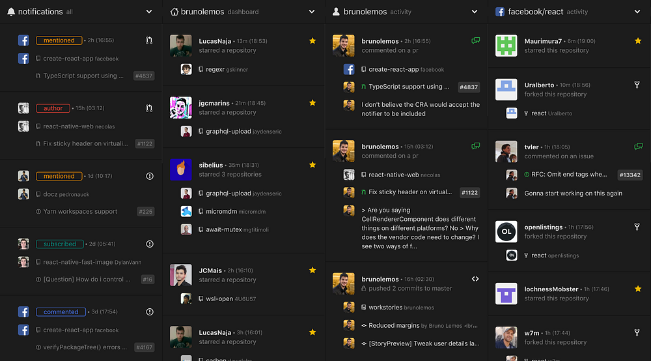Click the blue 'commented' colored badge outline
The image size is (651, 361).
[61, 311]
